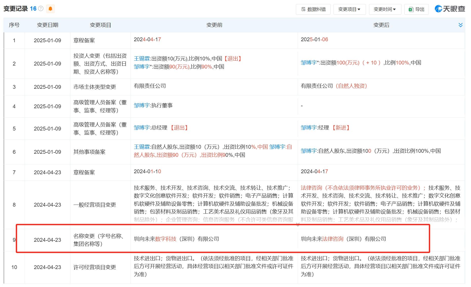471x287 pixels.
Task: Expand all rows with double chevron icon
Action: coord(460,25)
